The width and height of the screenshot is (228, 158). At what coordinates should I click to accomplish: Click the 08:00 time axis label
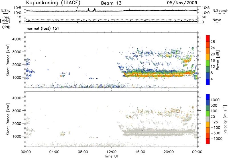(83, 152)
